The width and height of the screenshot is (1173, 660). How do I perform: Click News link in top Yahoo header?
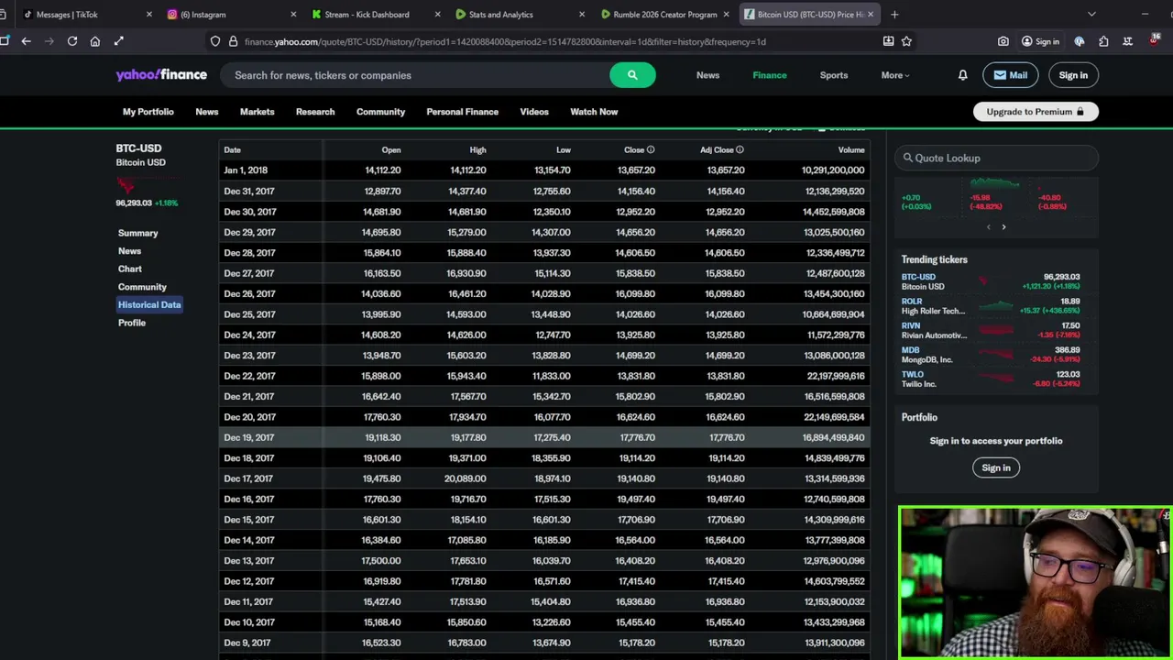[x=707, y=75]
